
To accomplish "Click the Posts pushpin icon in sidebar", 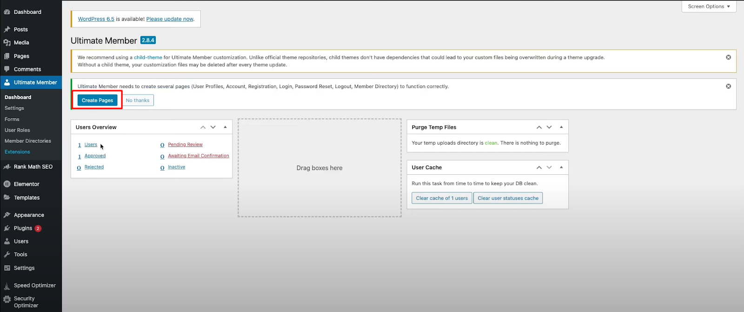I will 7,29.
